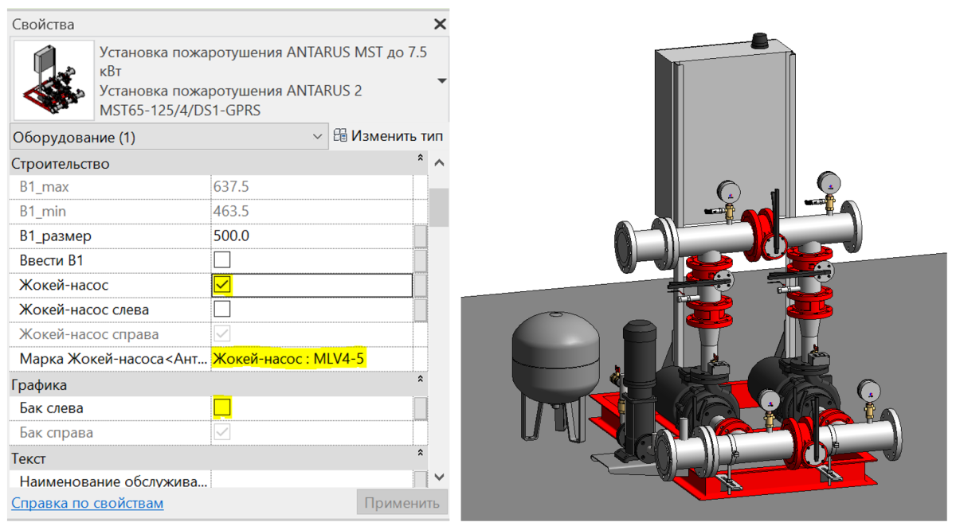Click the associate button beside B1_размер

[420, 236]
